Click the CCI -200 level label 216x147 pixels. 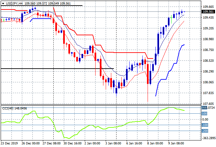coord(206,131)
